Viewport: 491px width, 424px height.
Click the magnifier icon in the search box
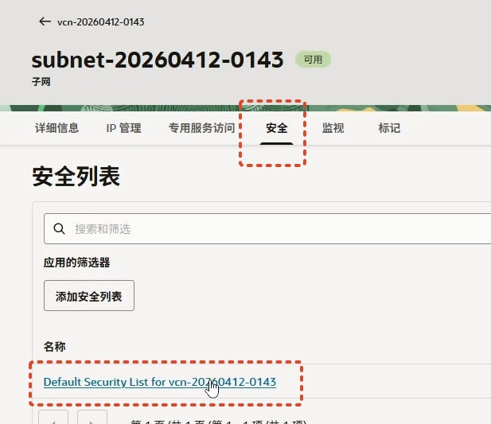[x=59, y=229]
